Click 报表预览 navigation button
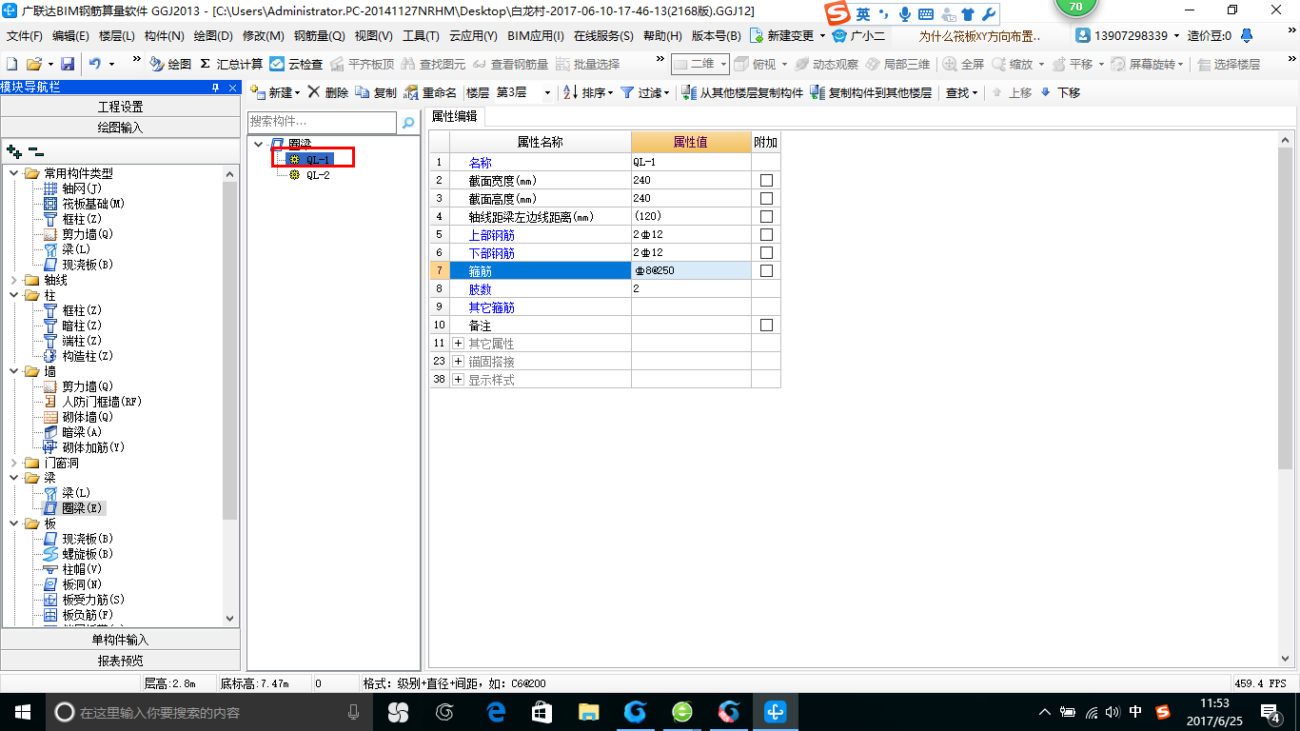1300x731 pixels. click(120, 660)
